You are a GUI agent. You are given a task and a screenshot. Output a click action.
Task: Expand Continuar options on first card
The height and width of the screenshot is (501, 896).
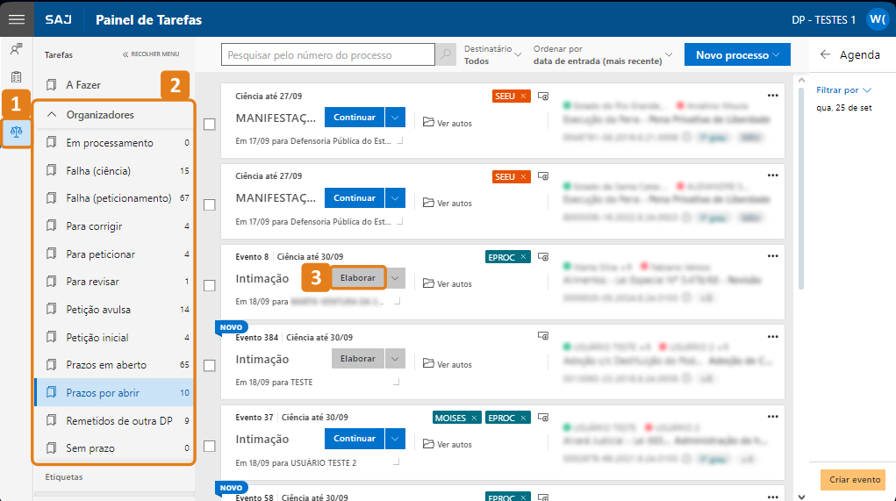[395, 117]
